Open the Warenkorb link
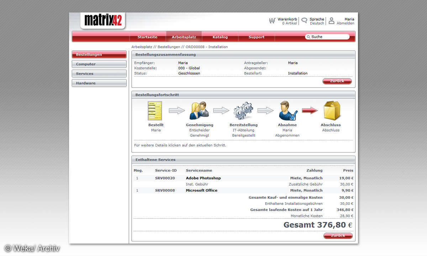Screen dimensions: 427x256 [287, 19]
